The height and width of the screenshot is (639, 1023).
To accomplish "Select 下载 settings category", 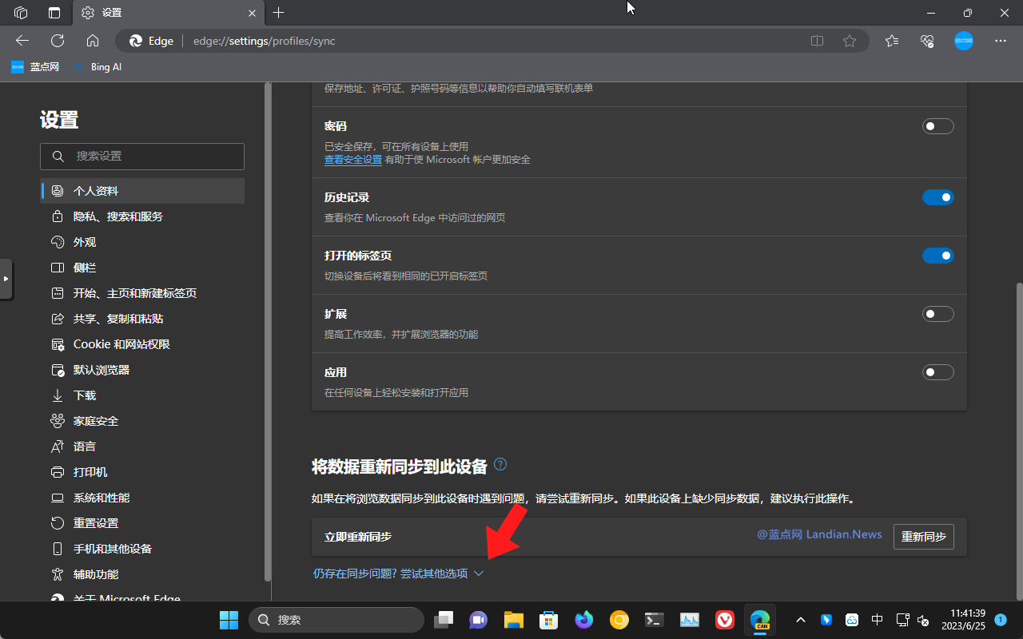I will pos(83,395).
